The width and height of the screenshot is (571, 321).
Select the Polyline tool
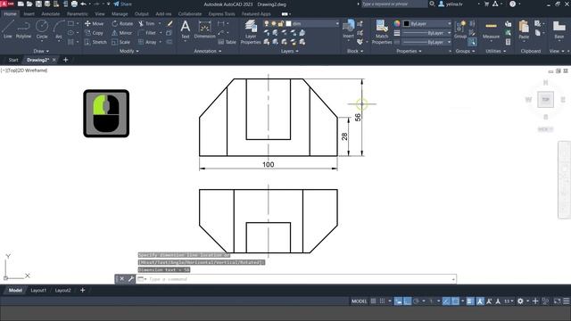(x=23, y=29)
